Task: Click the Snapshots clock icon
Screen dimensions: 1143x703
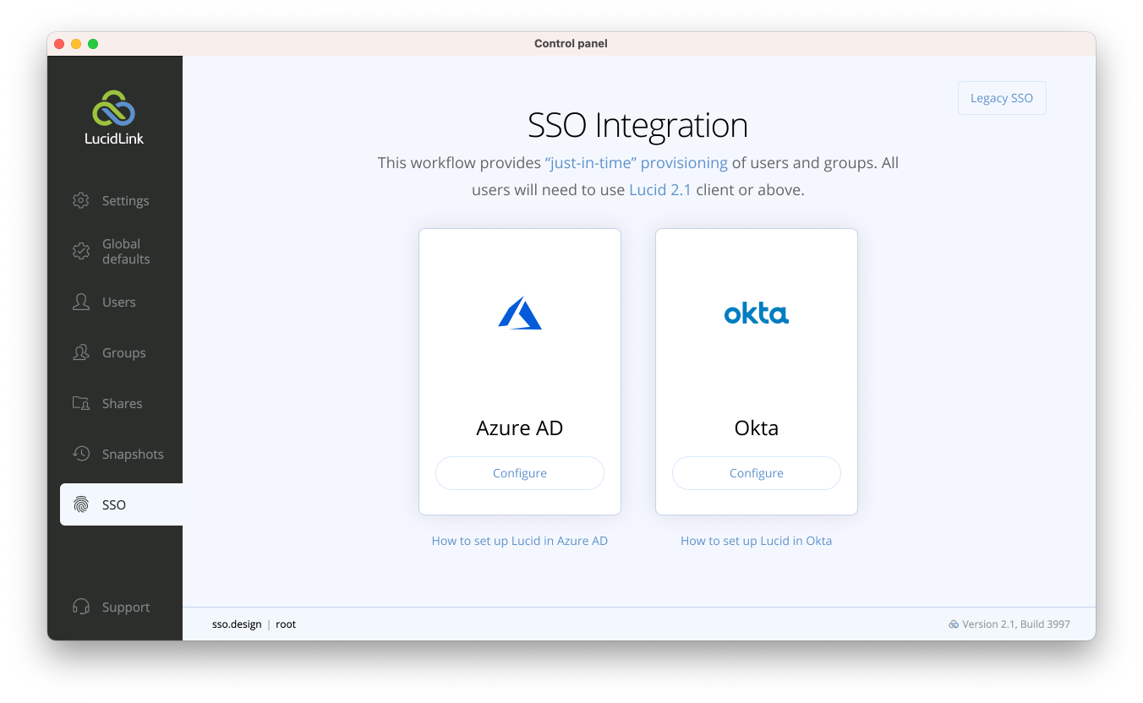Action: (x=81, y=454)
